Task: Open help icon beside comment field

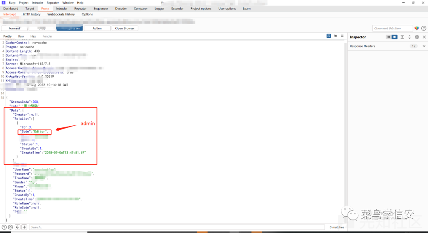Action: click(424, 28)
